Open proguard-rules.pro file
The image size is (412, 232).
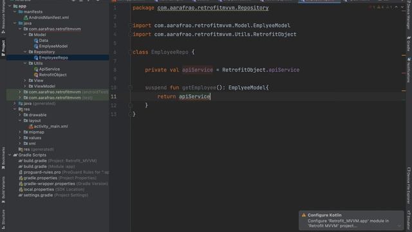pyautogui.click(x=66, y=172)
